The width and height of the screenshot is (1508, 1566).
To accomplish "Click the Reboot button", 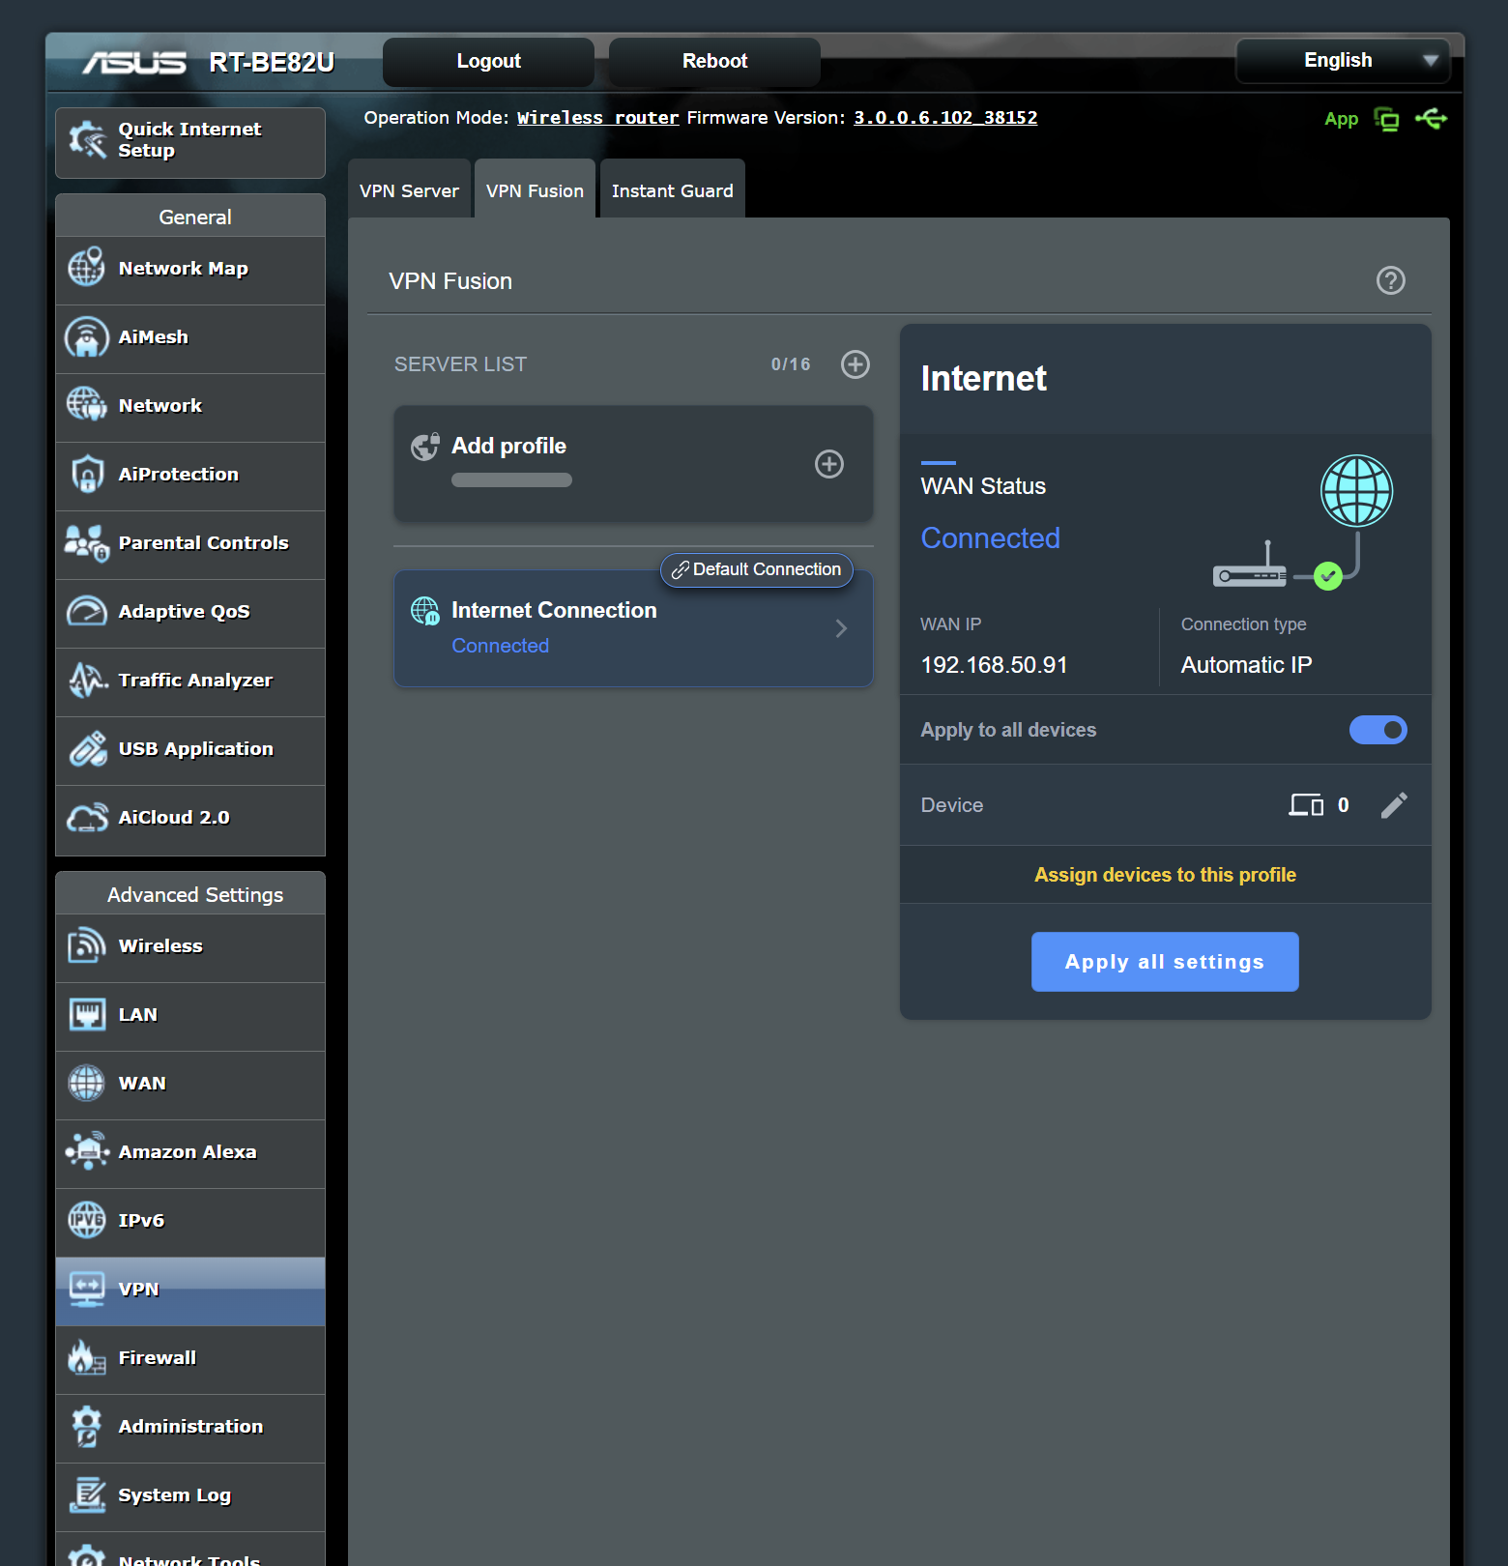I will point(715,61).
